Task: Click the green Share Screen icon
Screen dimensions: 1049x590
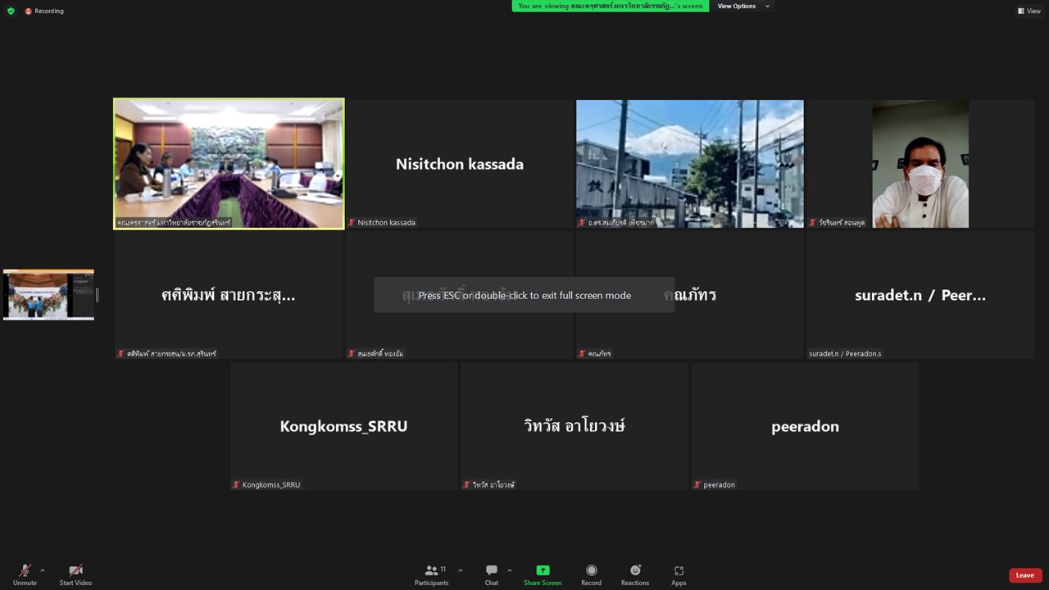Action: 543,570
